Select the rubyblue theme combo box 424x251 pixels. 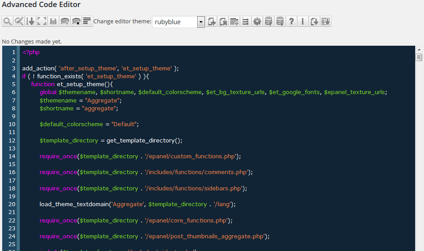pos(178,22)
